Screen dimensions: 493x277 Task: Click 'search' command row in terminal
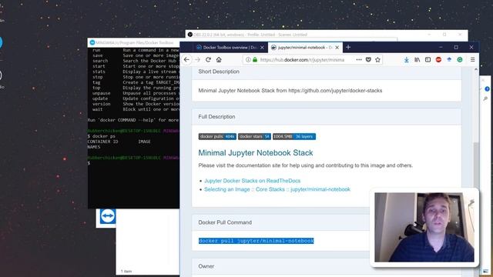pos(136,61)
